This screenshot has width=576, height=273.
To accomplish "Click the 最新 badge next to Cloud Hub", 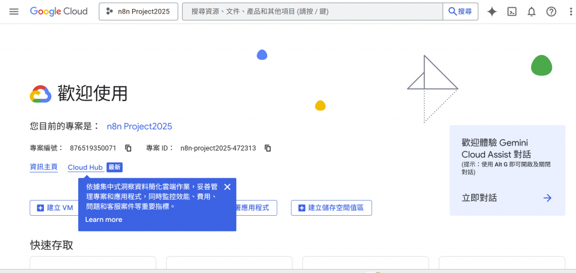I will (115, 167).
